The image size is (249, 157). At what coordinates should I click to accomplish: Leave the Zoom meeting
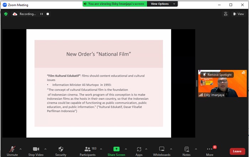tap(237, 151)
